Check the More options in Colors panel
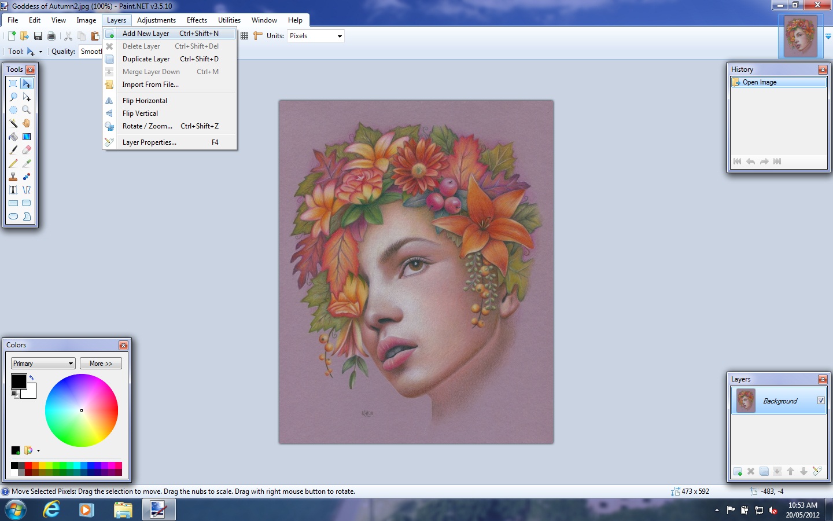The height and width of the screenshot is (521, 833). (x=101, y=363)
